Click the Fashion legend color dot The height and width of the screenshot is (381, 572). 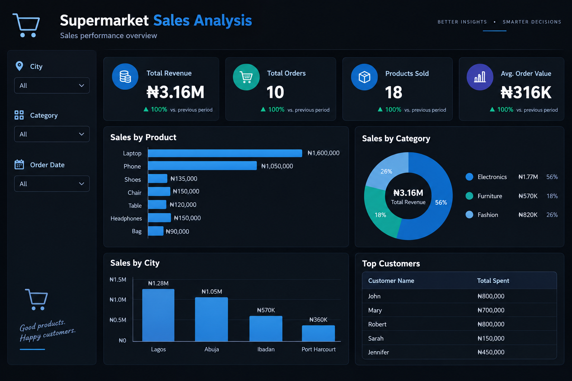point(470,215)
